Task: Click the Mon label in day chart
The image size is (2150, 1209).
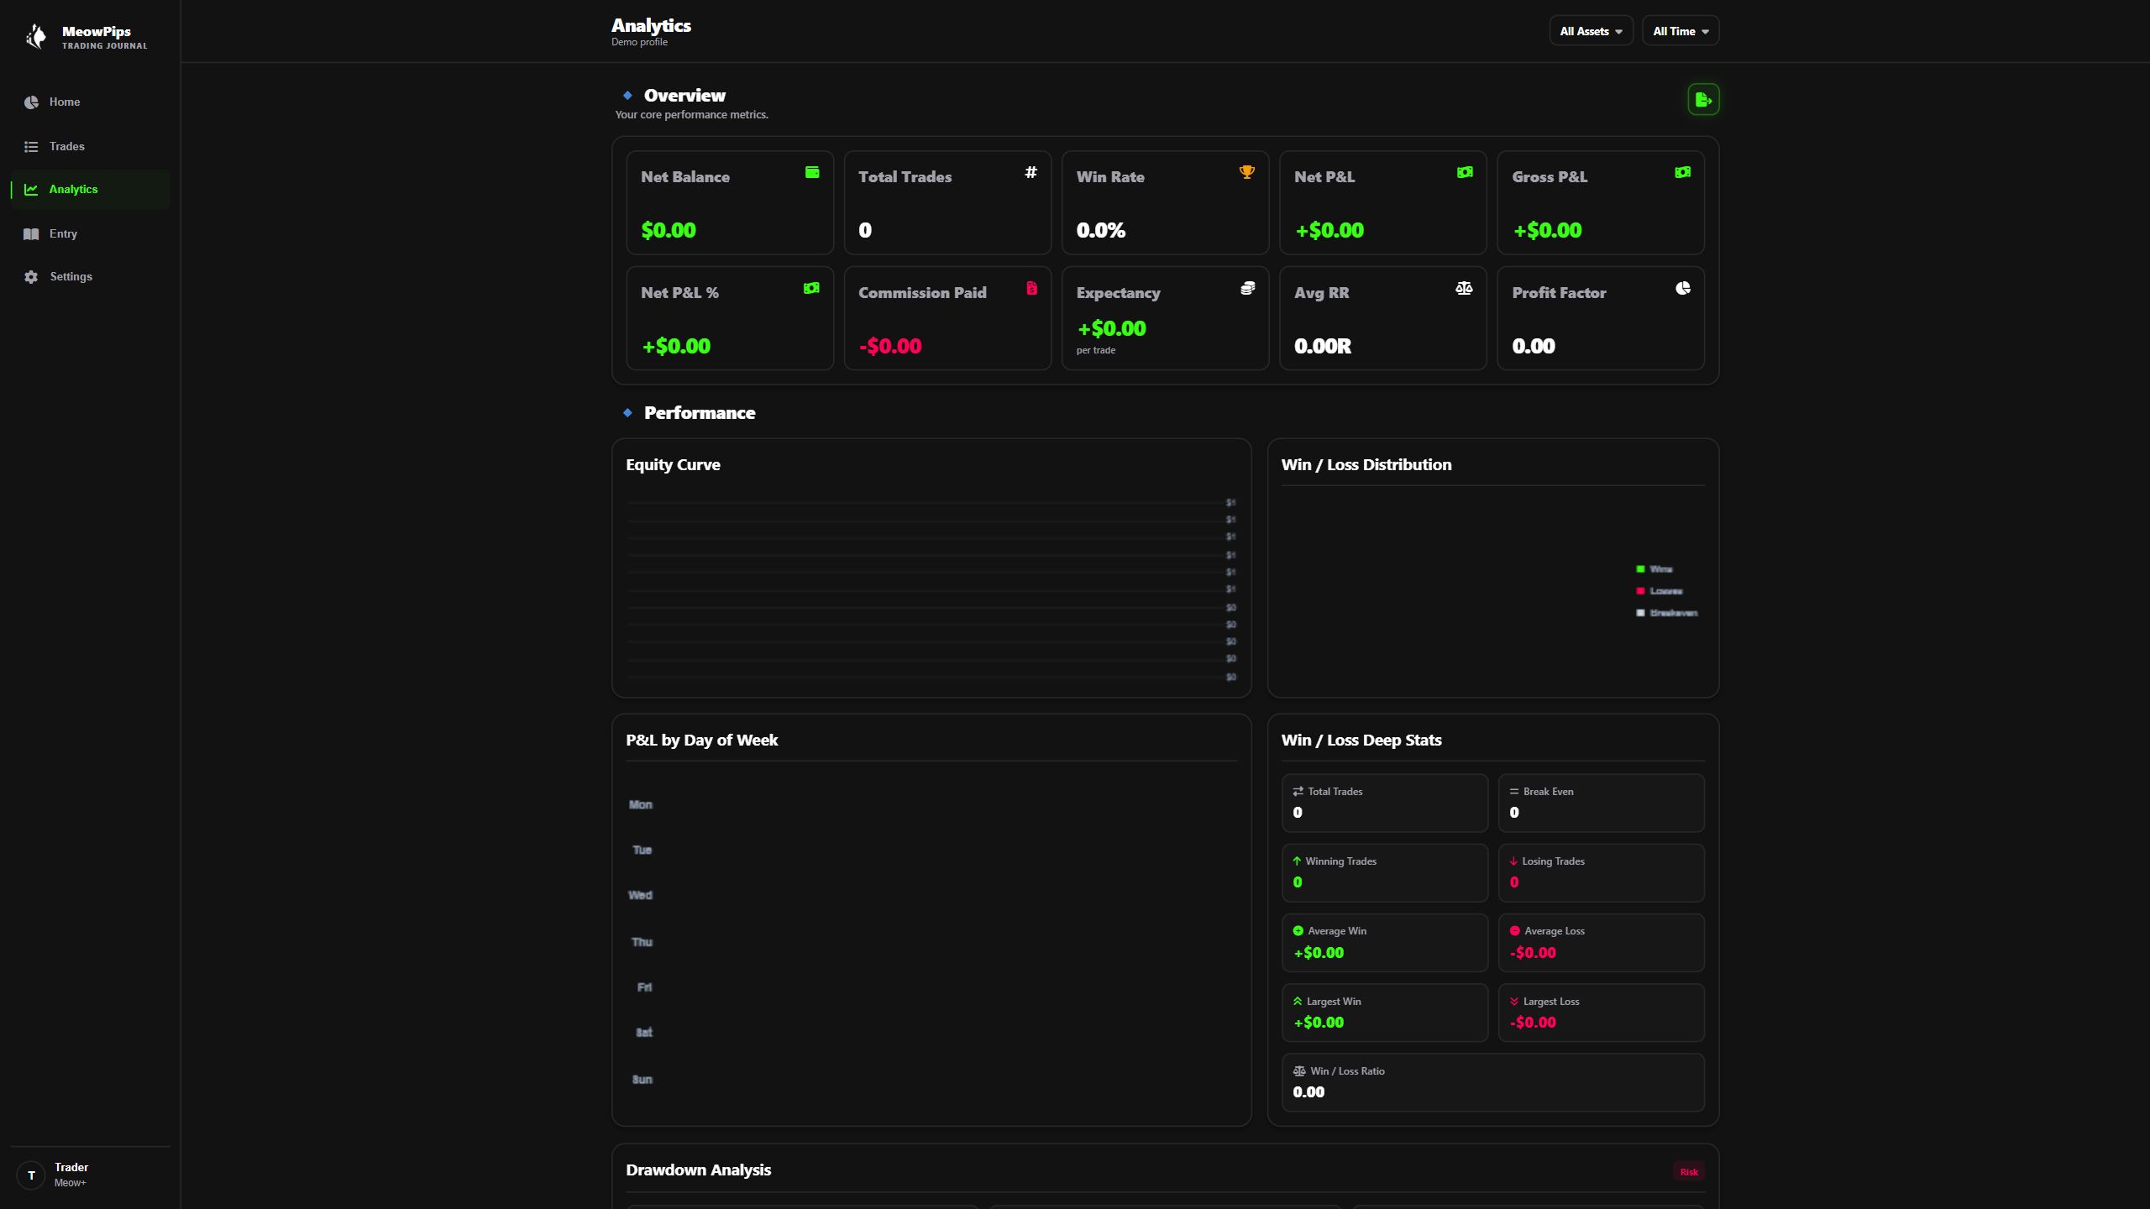Action: 641,804
